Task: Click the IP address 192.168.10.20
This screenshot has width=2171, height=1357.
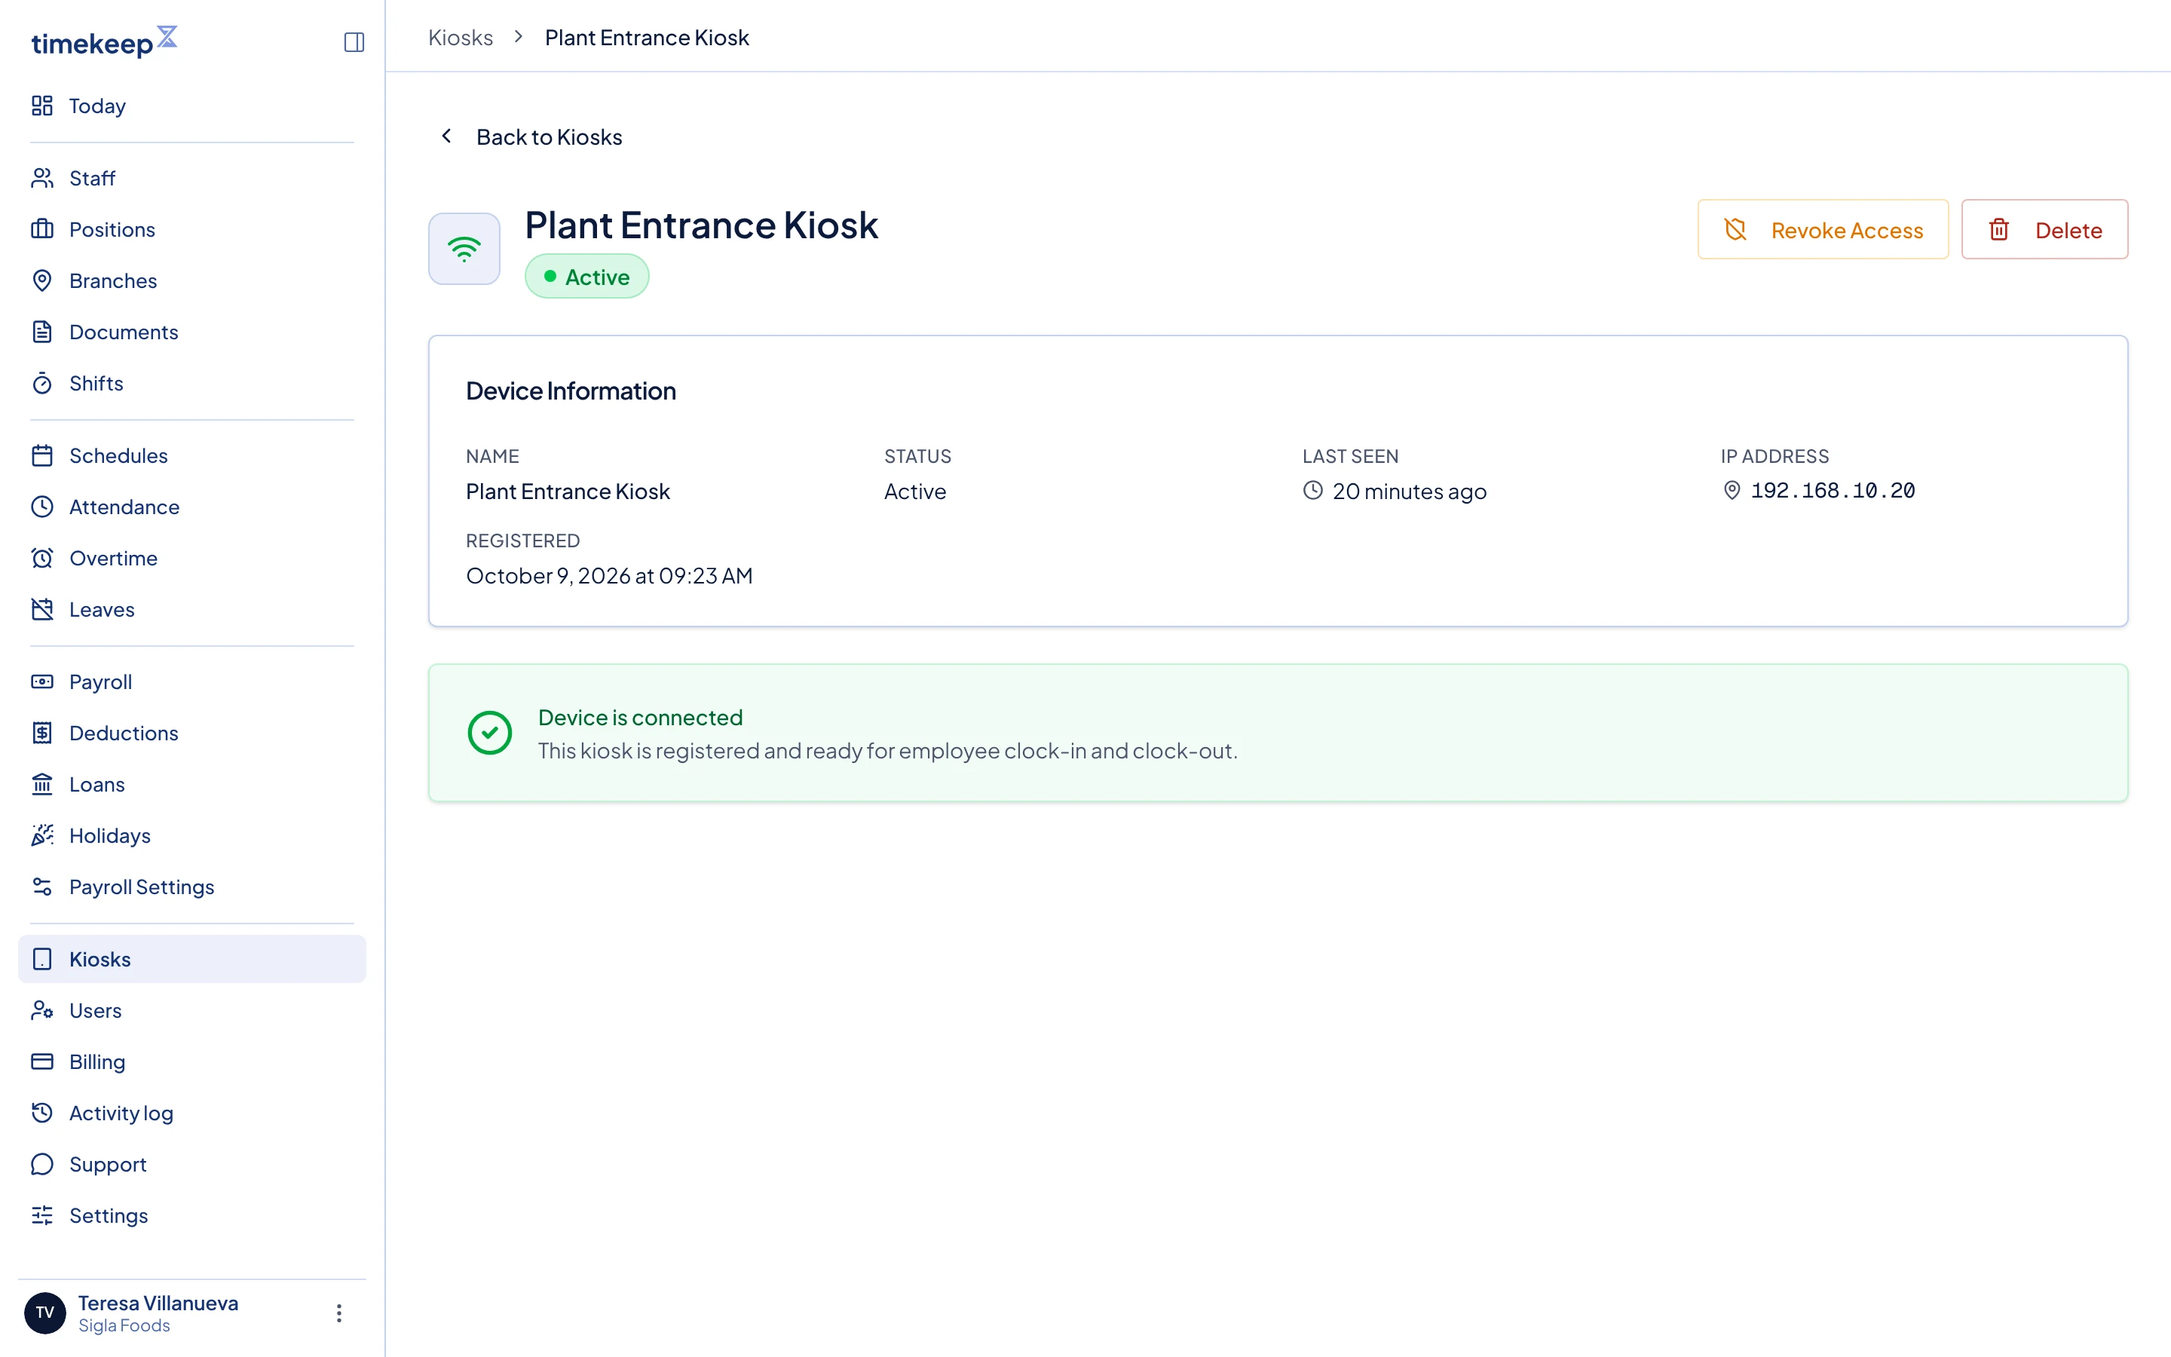Action: point(1832,491)
